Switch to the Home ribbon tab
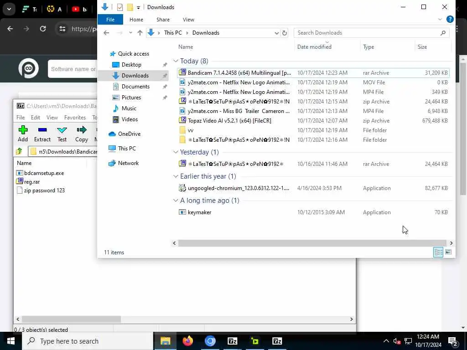Image resolution: width=467 pixels, height=350 pixels. tap(136, 20)
